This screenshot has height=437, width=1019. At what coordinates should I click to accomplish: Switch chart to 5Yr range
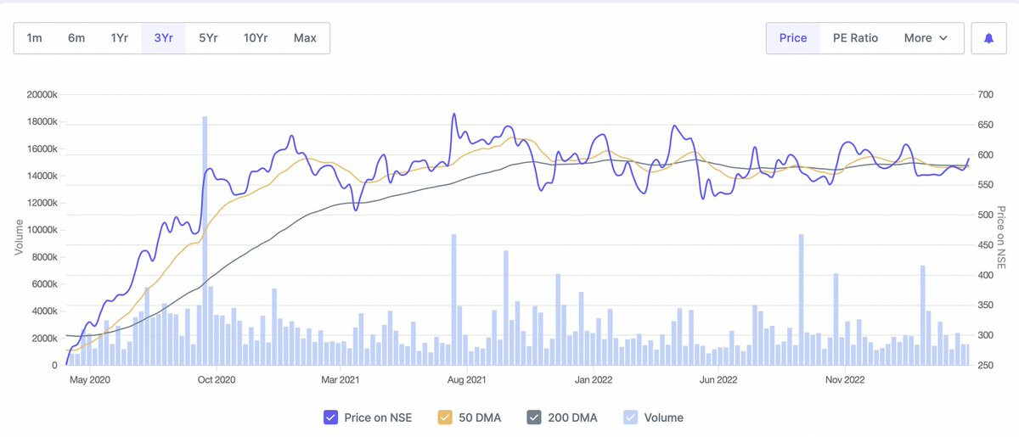coord(208,38)
